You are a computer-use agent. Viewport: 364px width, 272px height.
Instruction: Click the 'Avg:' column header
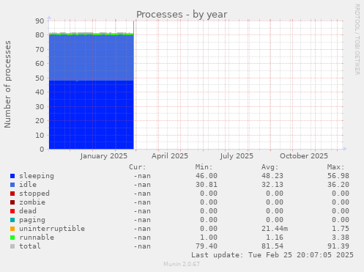270,167
